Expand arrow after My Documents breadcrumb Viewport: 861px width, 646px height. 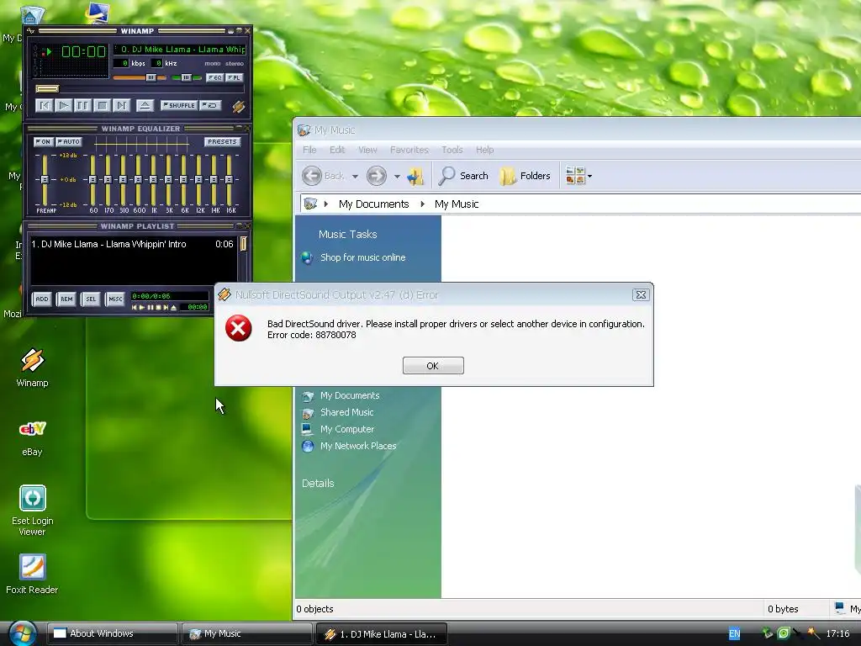[x=422, y=204]
